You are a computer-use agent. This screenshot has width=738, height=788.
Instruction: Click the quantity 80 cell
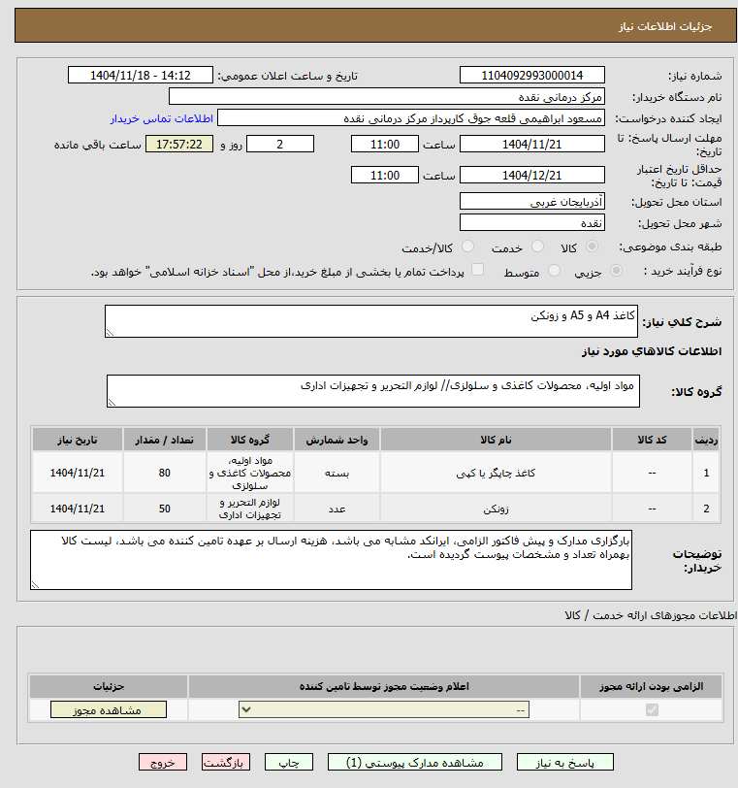(165, 473)
